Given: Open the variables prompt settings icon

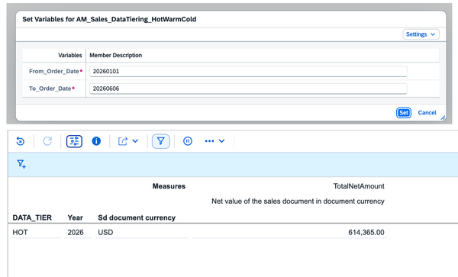Looking at the screenshot, I should click(74, 141).
